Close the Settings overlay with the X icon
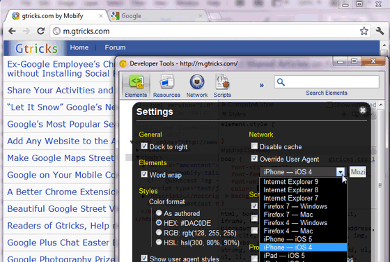 tap(363, 110)
